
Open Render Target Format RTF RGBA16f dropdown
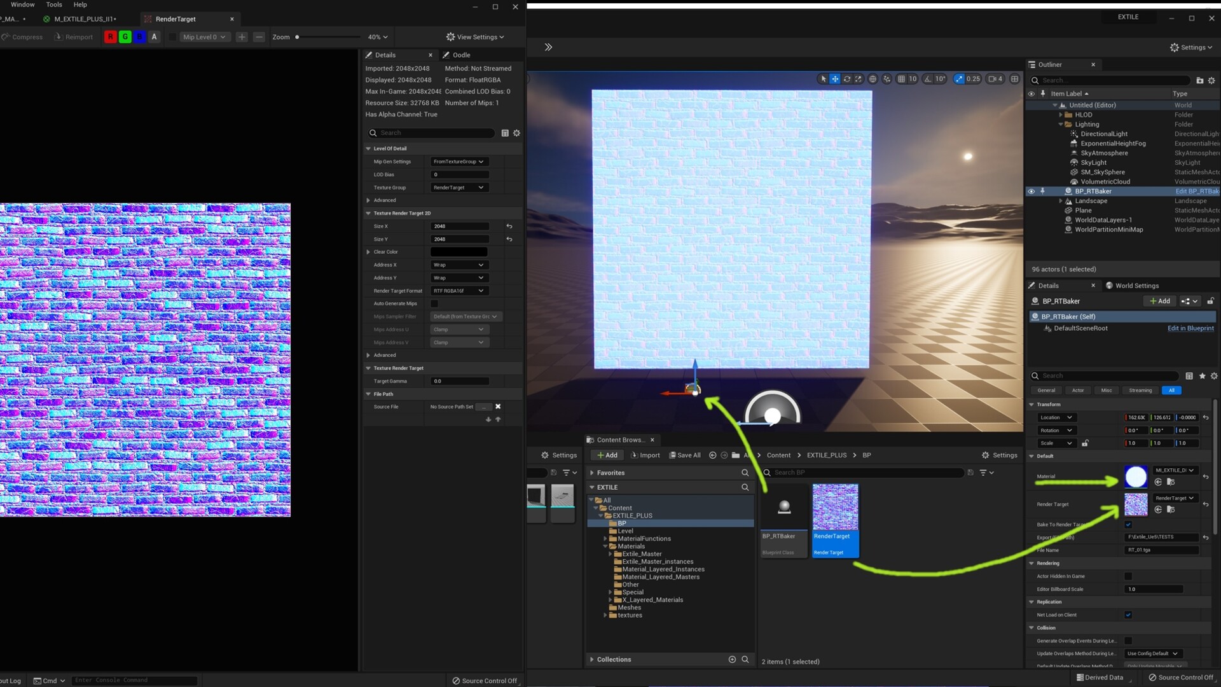pyautogui.click(x=459, y=291)
